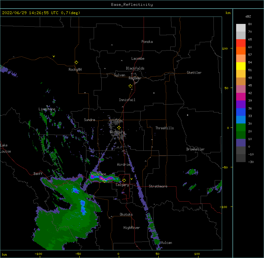Click the Drumheller town label
The height and width of the screenshot is (258, 264).
(195, 149)
